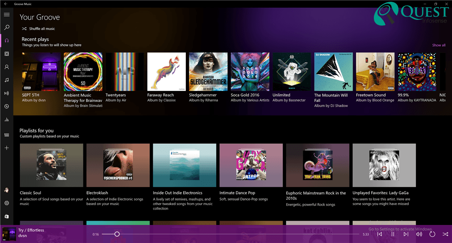Open now playing album art thumbnail
This screenshot has height=243, width=452.
(9, 234)
